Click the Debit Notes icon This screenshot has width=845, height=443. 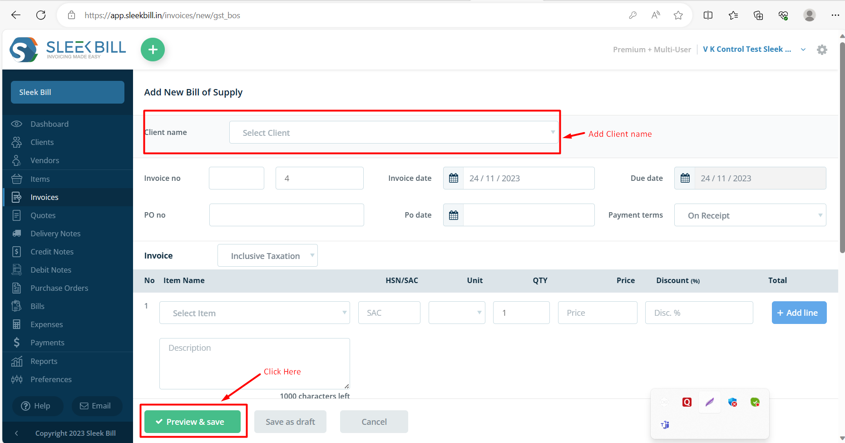[17, 270]
